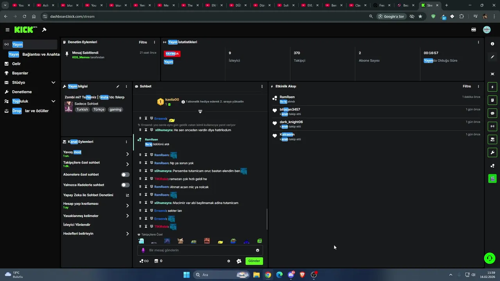Expand Yavaş mod settings arrow
The height and width of the screenshot is (281, 500).
(x=127, y=154)
